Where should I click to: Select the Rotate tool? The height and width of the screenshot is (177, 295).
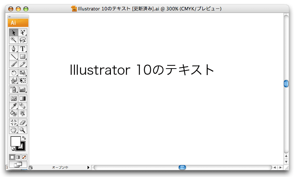[x=14, y=73]
